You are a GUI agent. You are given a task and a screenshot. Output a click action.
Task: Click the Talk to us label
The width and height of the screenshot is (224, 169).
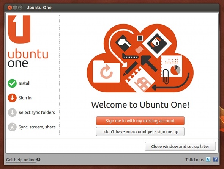(x=194, y=160)
